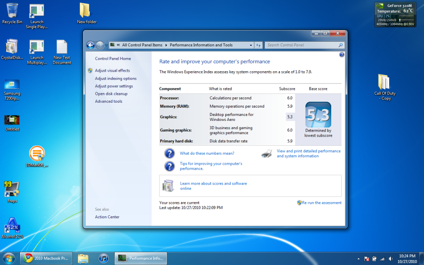Maximize the Control Panel window
Viewport: 424px width, 265px height.
coord(325,33)
